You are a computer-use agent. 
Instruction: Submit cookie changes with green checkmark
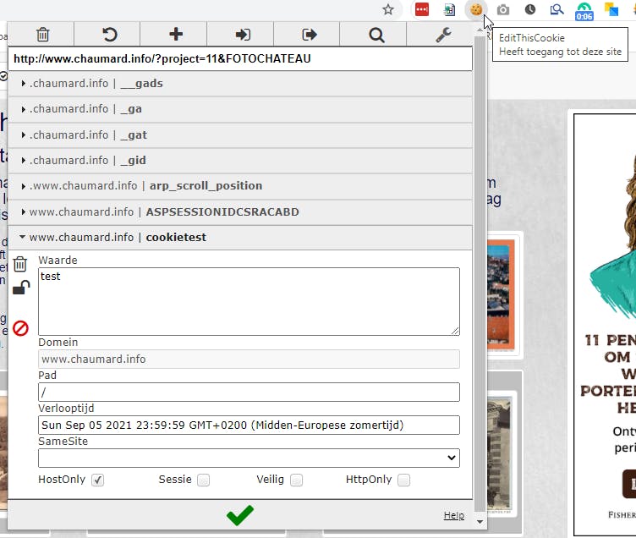pos(240,515)
